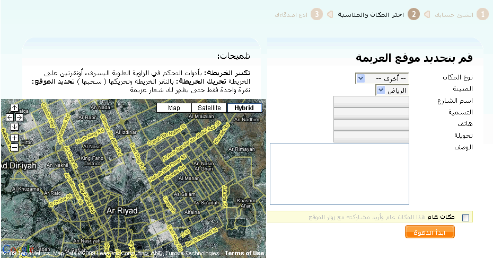493x260 pixels.
Task: Click the street name (اسم الشارع) input field
Action: (x=371, y=102)
